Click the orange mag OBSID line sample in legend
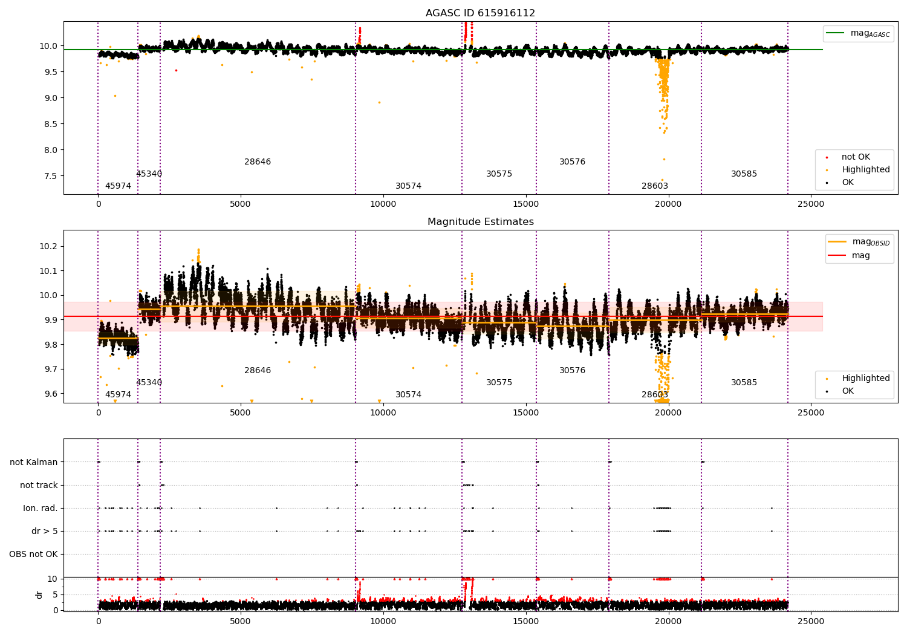This screenshot has width=907, height=635. [x=837, y=242]
